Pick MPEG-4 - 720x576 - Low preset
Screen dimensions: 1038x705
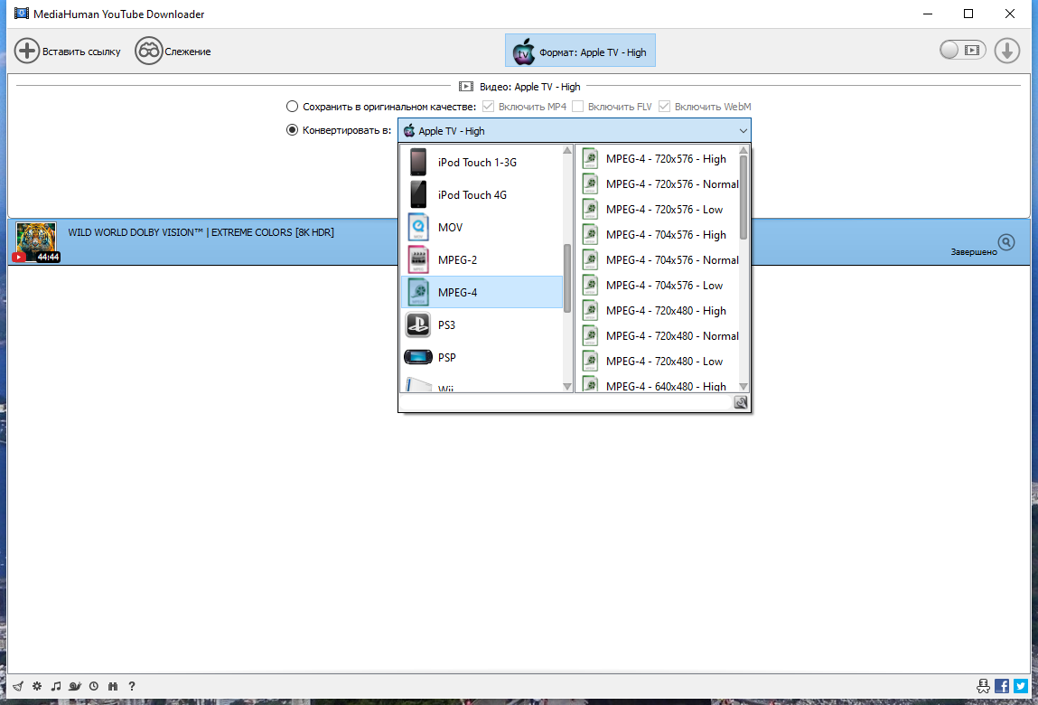(658, 210)
